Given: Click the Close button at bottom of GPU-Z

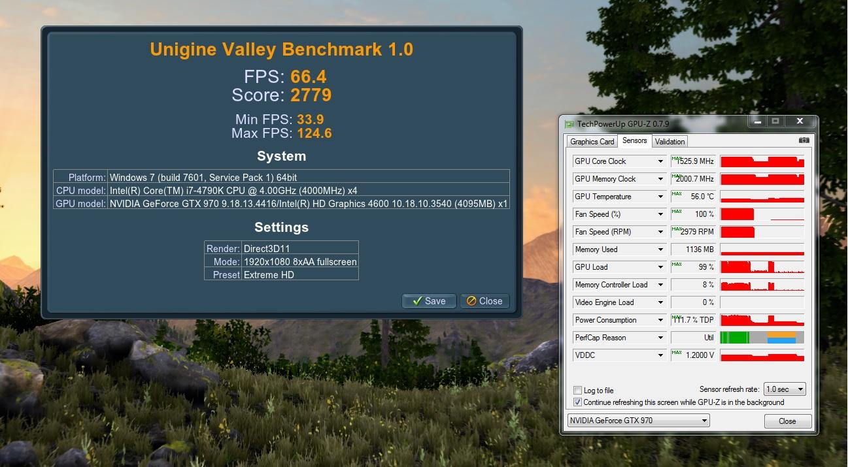Looking at the screenshot, I should 788,421.
